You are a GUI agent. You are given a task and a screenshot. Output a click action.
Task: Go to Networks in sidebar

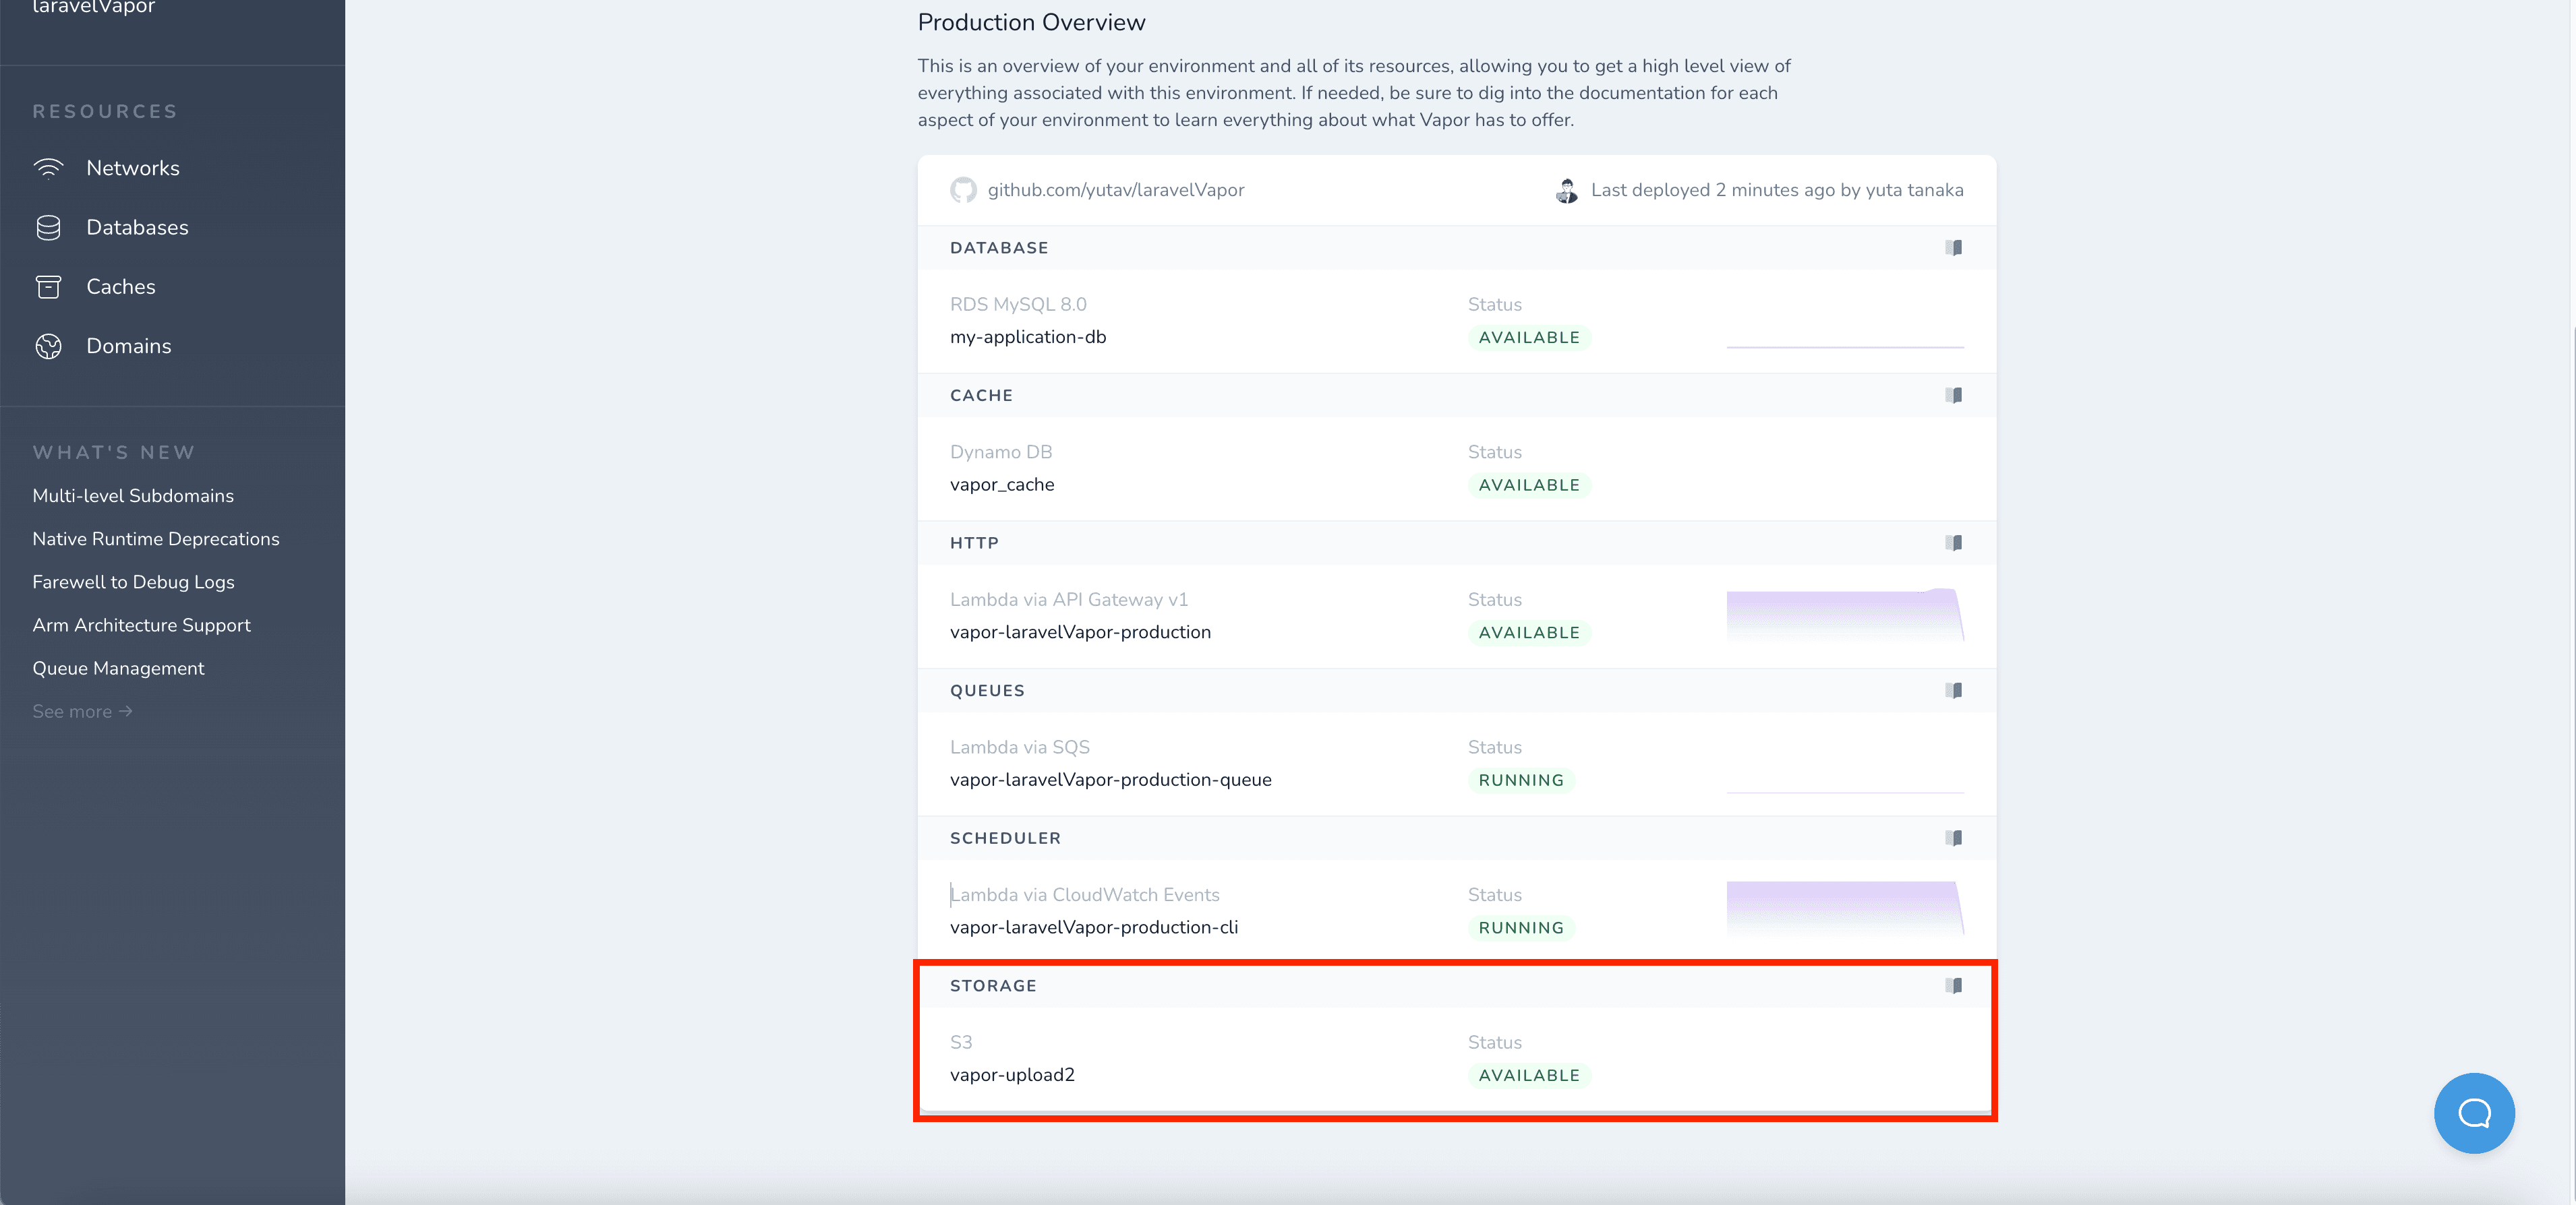[133, 168]
